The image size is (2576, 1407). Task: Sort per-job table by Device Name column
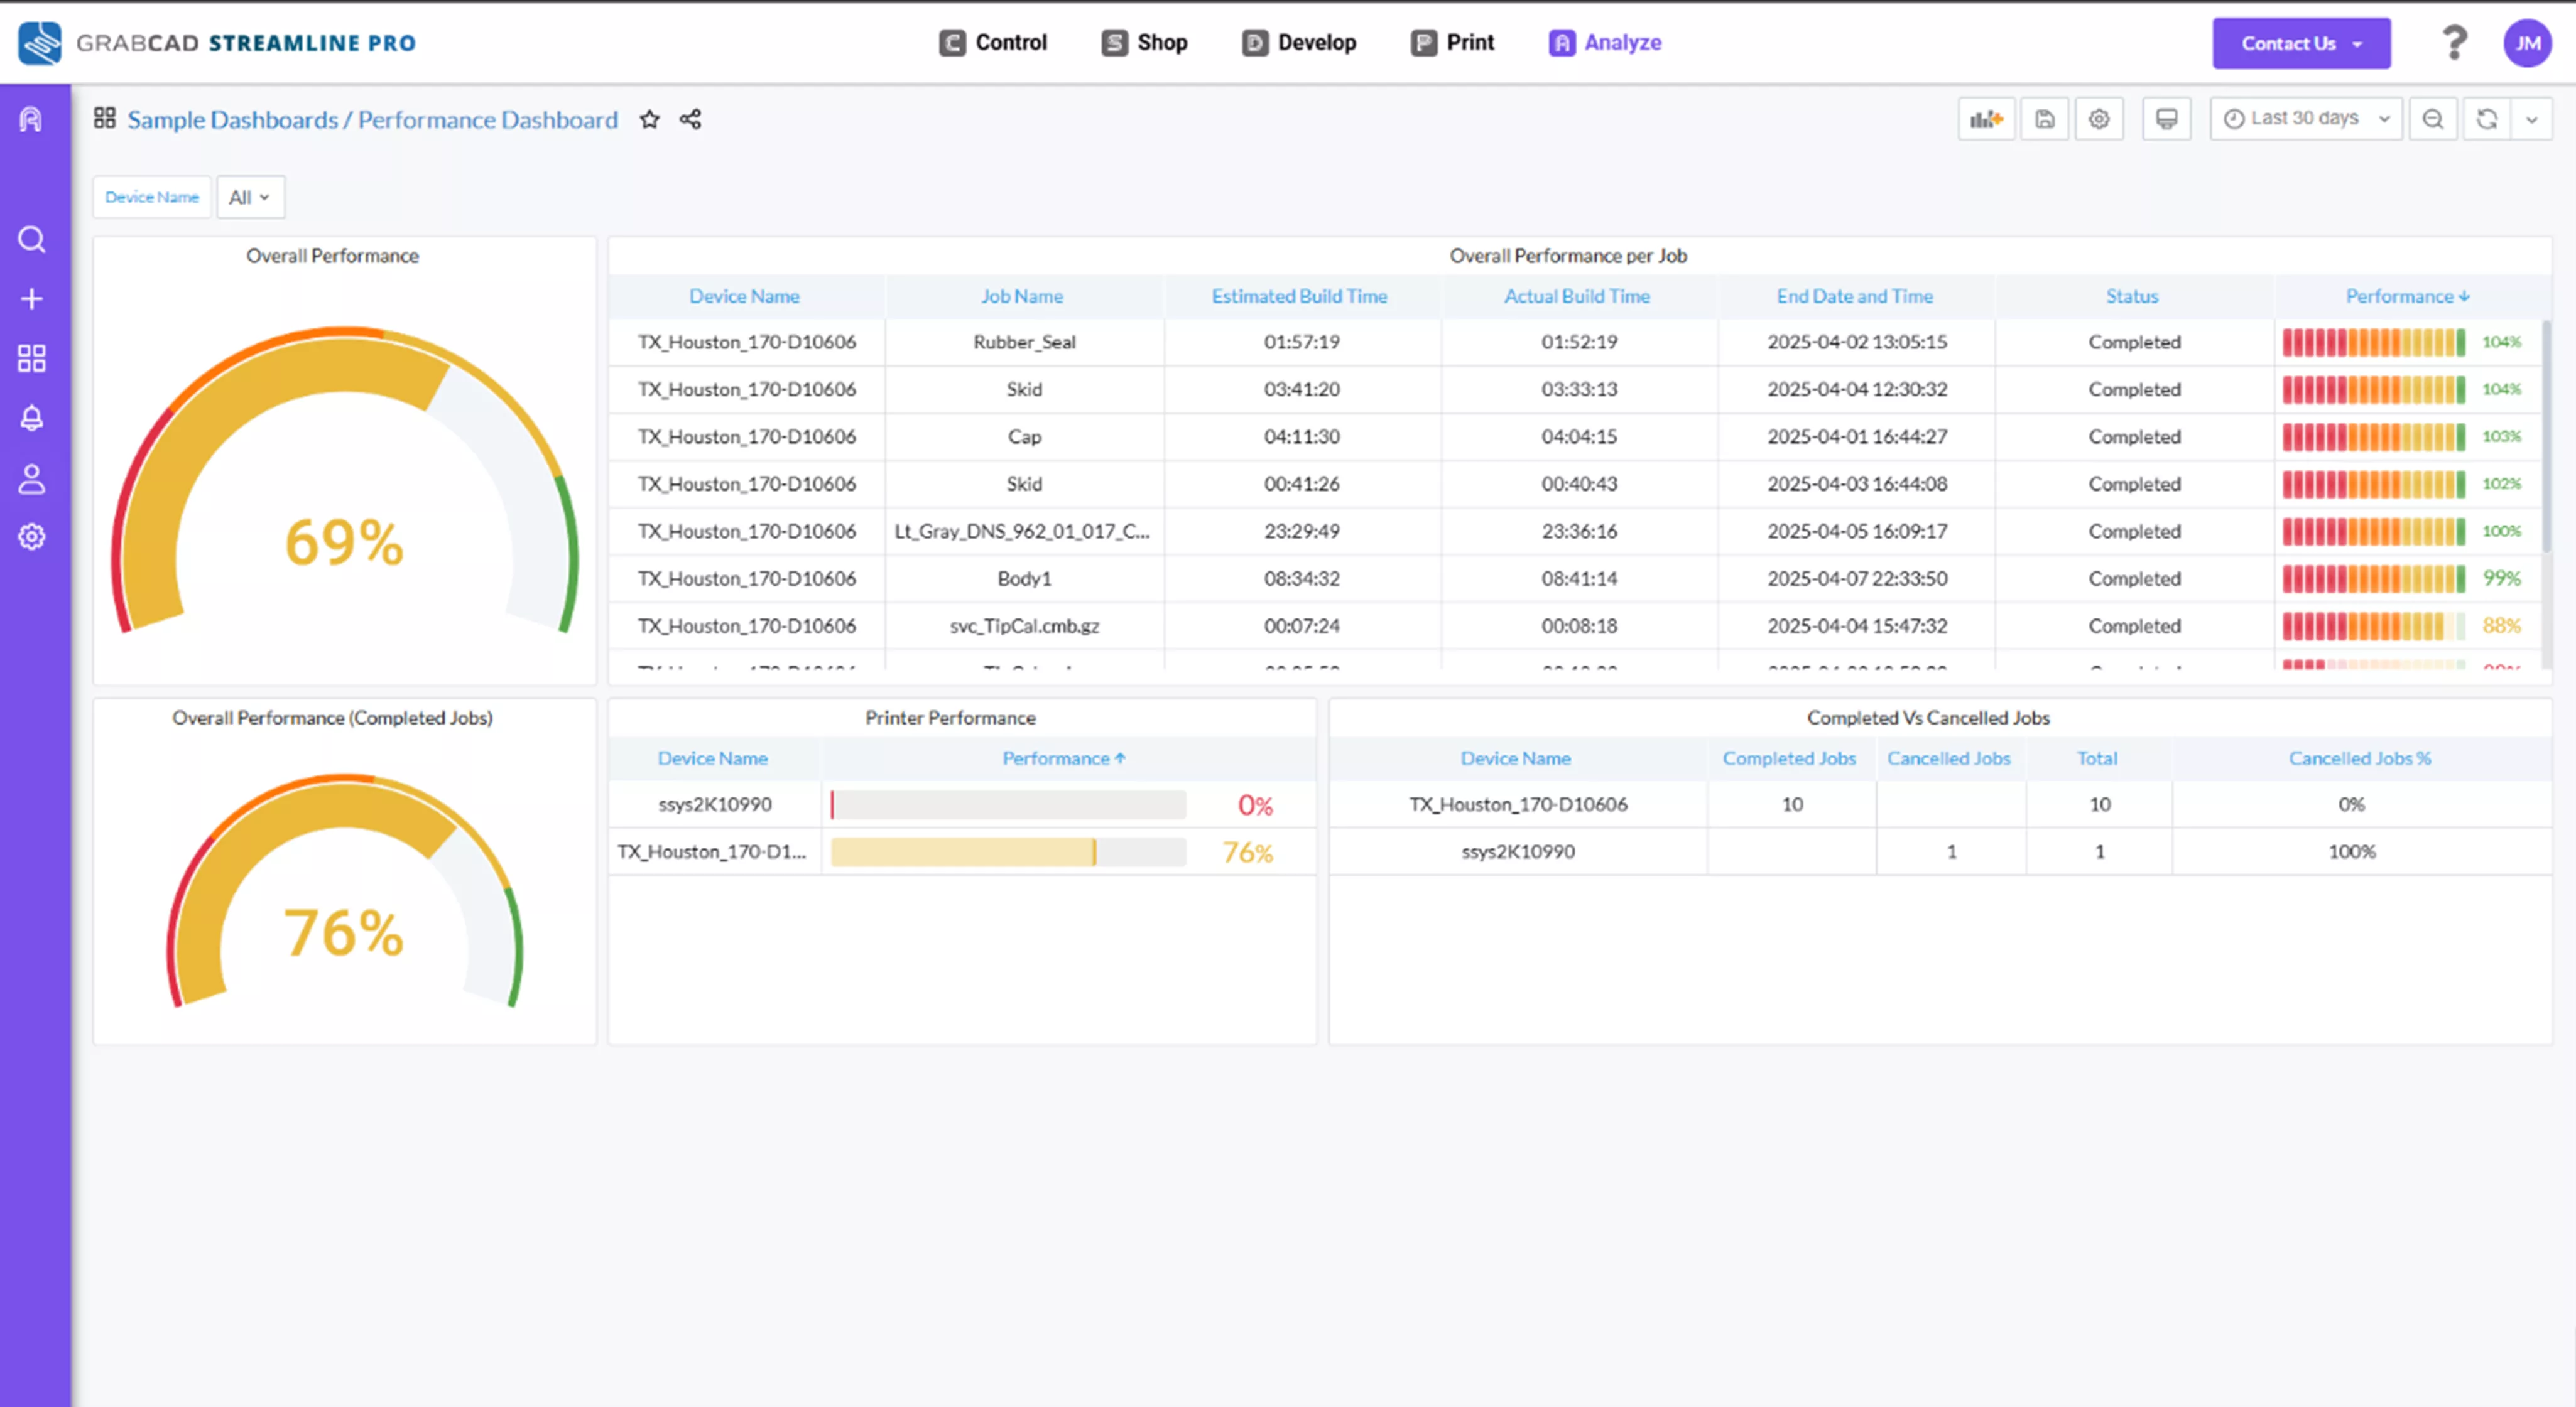pos(744,296)
